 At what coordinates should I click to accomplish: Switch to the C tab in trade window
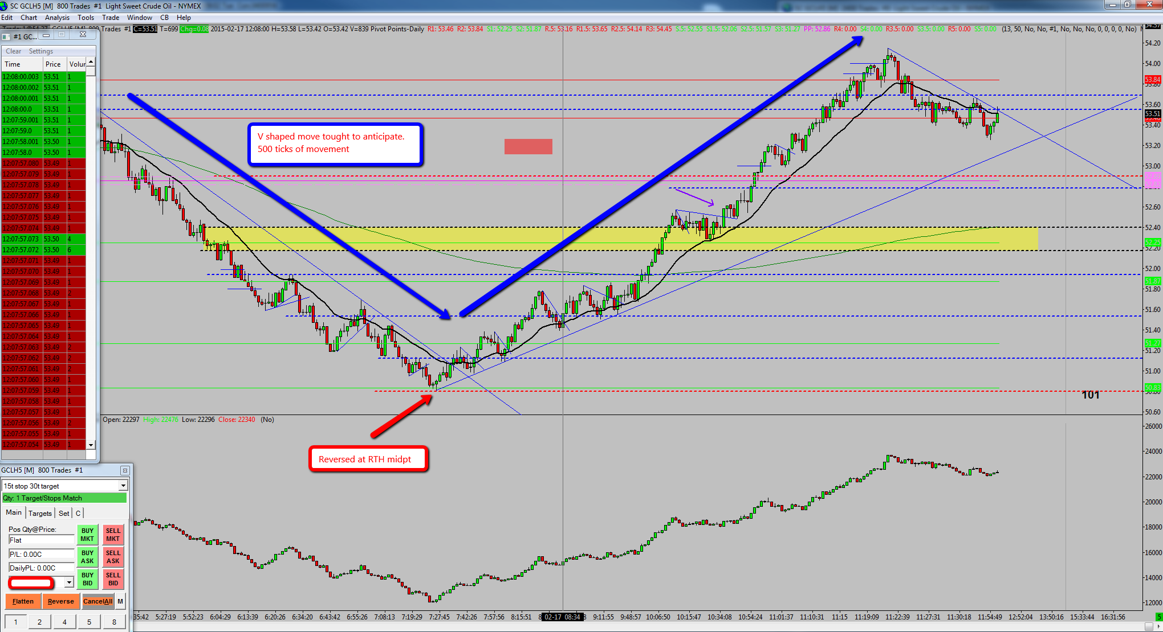click(78, 513)
